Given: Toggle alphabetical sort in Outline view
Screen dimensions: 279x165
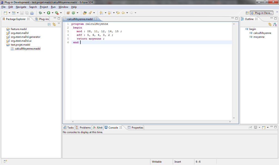Looking at the screenshot, I should [x=275, y=24].
